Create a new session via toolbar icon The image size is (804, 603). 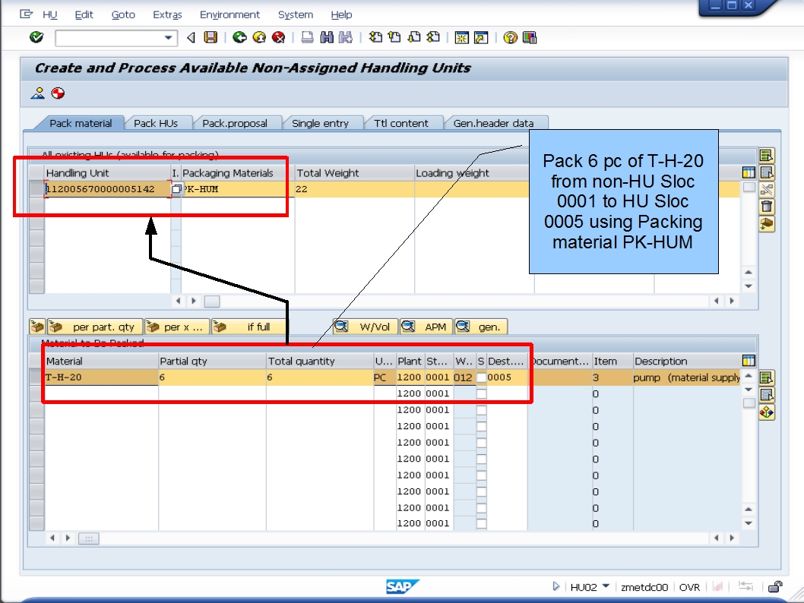(461, 36)
